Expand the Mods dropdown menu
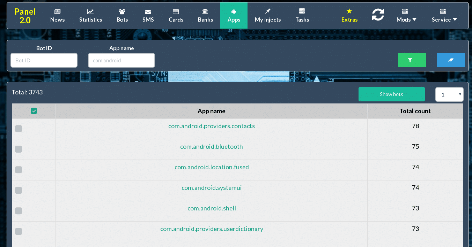This screenshot has height=247, width=472. [x=406, y=20]
